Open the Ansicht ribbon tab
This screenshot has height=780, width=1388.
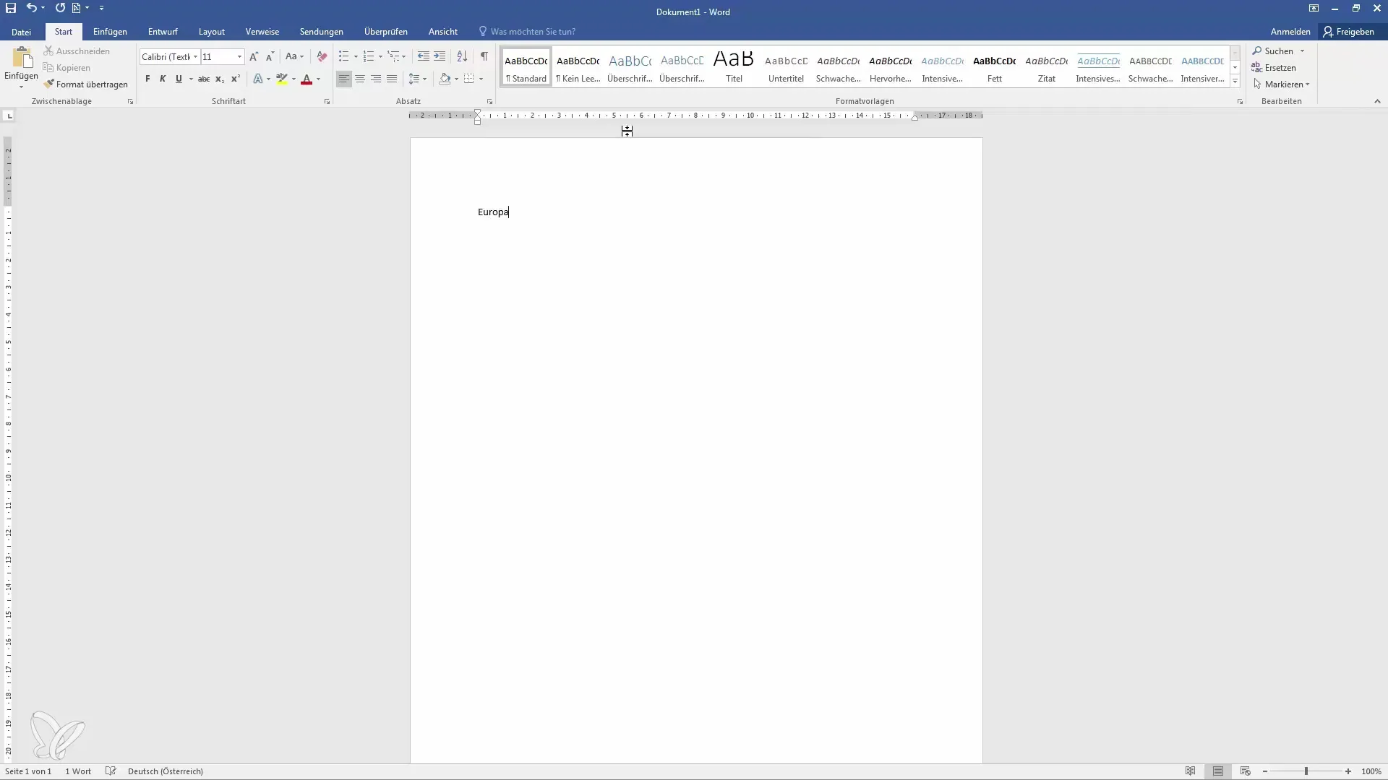click(x=443, y=32)
